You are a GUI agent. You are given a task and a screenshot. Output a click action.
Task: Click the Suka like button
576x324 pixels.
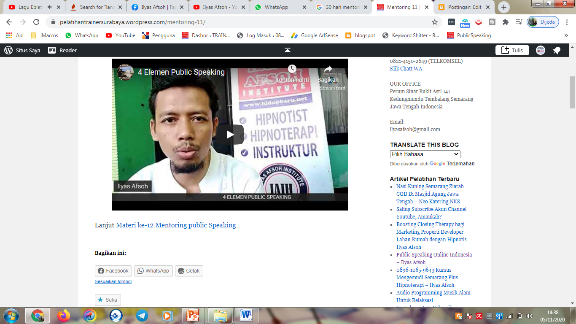[x=108, y=300]
